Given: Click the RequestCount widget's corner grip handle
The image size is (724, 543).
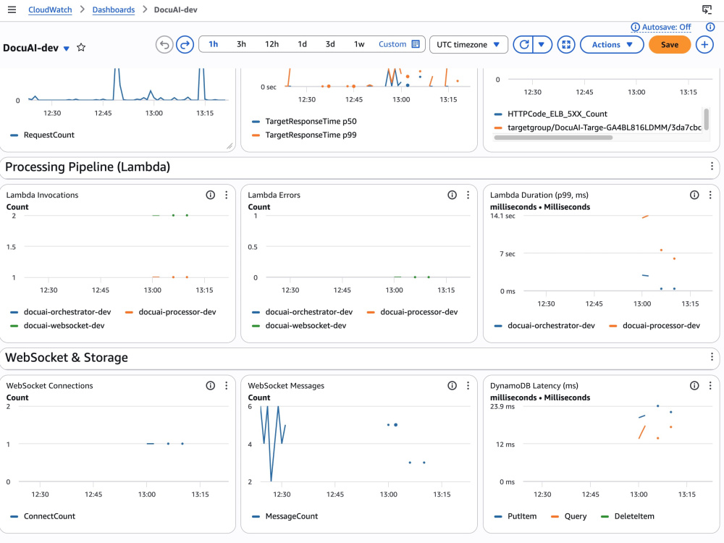Looking at the screenshot, I should pos(230,146).
